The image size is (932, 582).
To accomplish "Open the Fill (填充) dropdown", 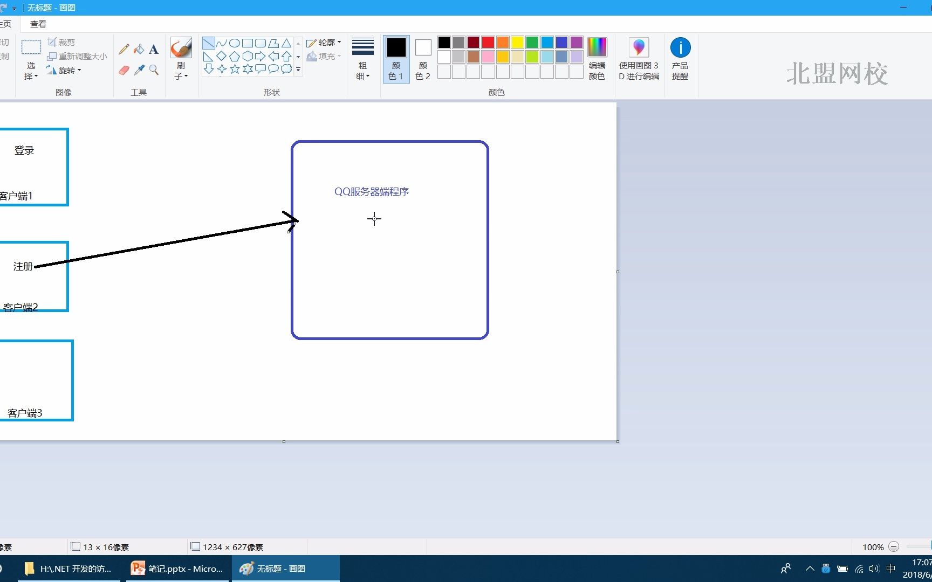I will pyautogui.click(x=324, y=56).
